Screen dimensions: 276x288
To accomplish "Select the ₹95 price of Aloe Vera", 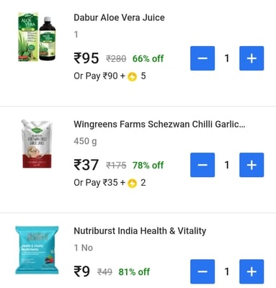I will [x=86, y=58].
